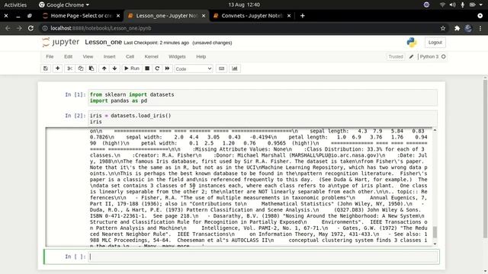Screen dimensions: 488x274
Task: Reload the current page
Action: (x=30, y=28)
